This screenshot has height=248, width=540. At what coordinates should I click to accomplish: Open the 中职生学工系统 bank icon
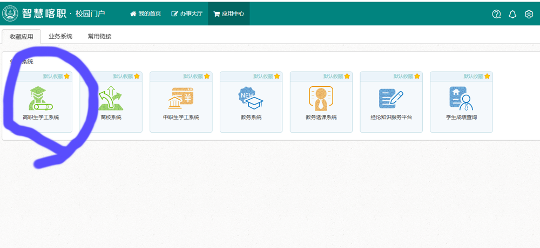pyautogui.click(x=181, y=98)
